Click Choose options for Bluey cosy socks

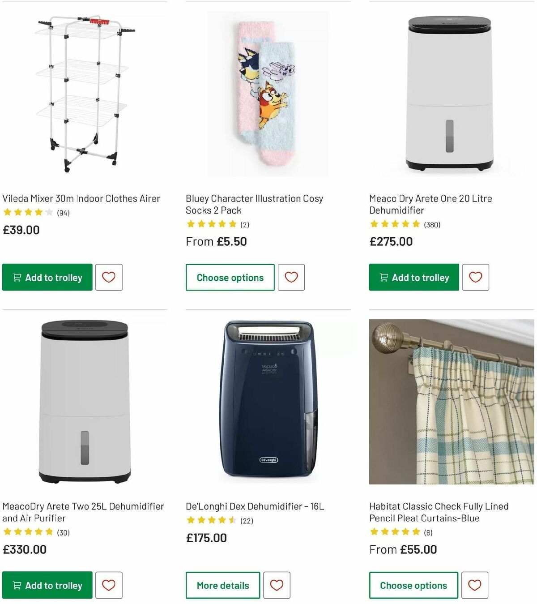click(229, 278)
